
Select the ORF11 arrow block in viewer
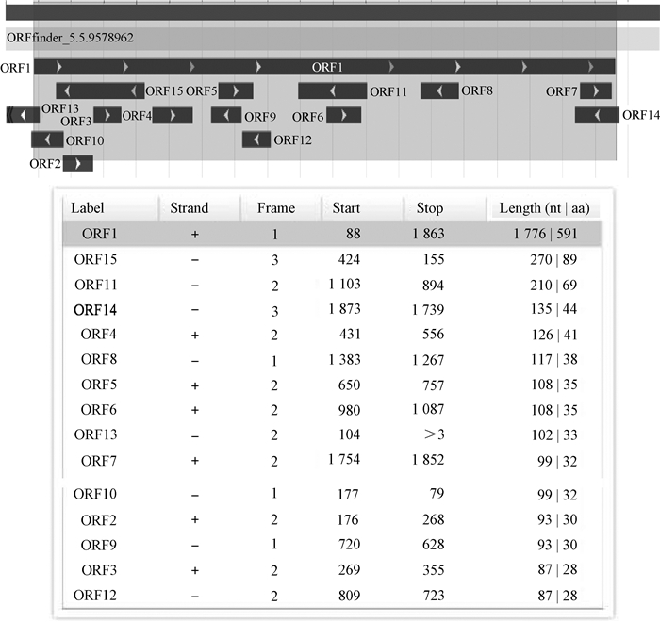332,91
